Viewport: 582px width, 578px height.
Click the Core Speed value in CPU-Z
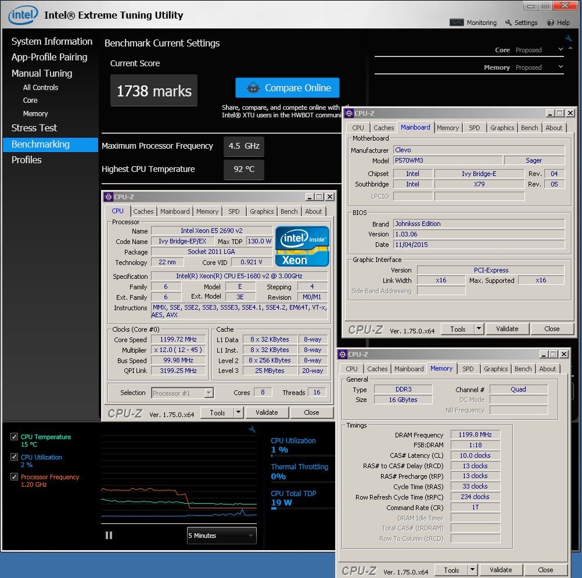click(178, 339)
